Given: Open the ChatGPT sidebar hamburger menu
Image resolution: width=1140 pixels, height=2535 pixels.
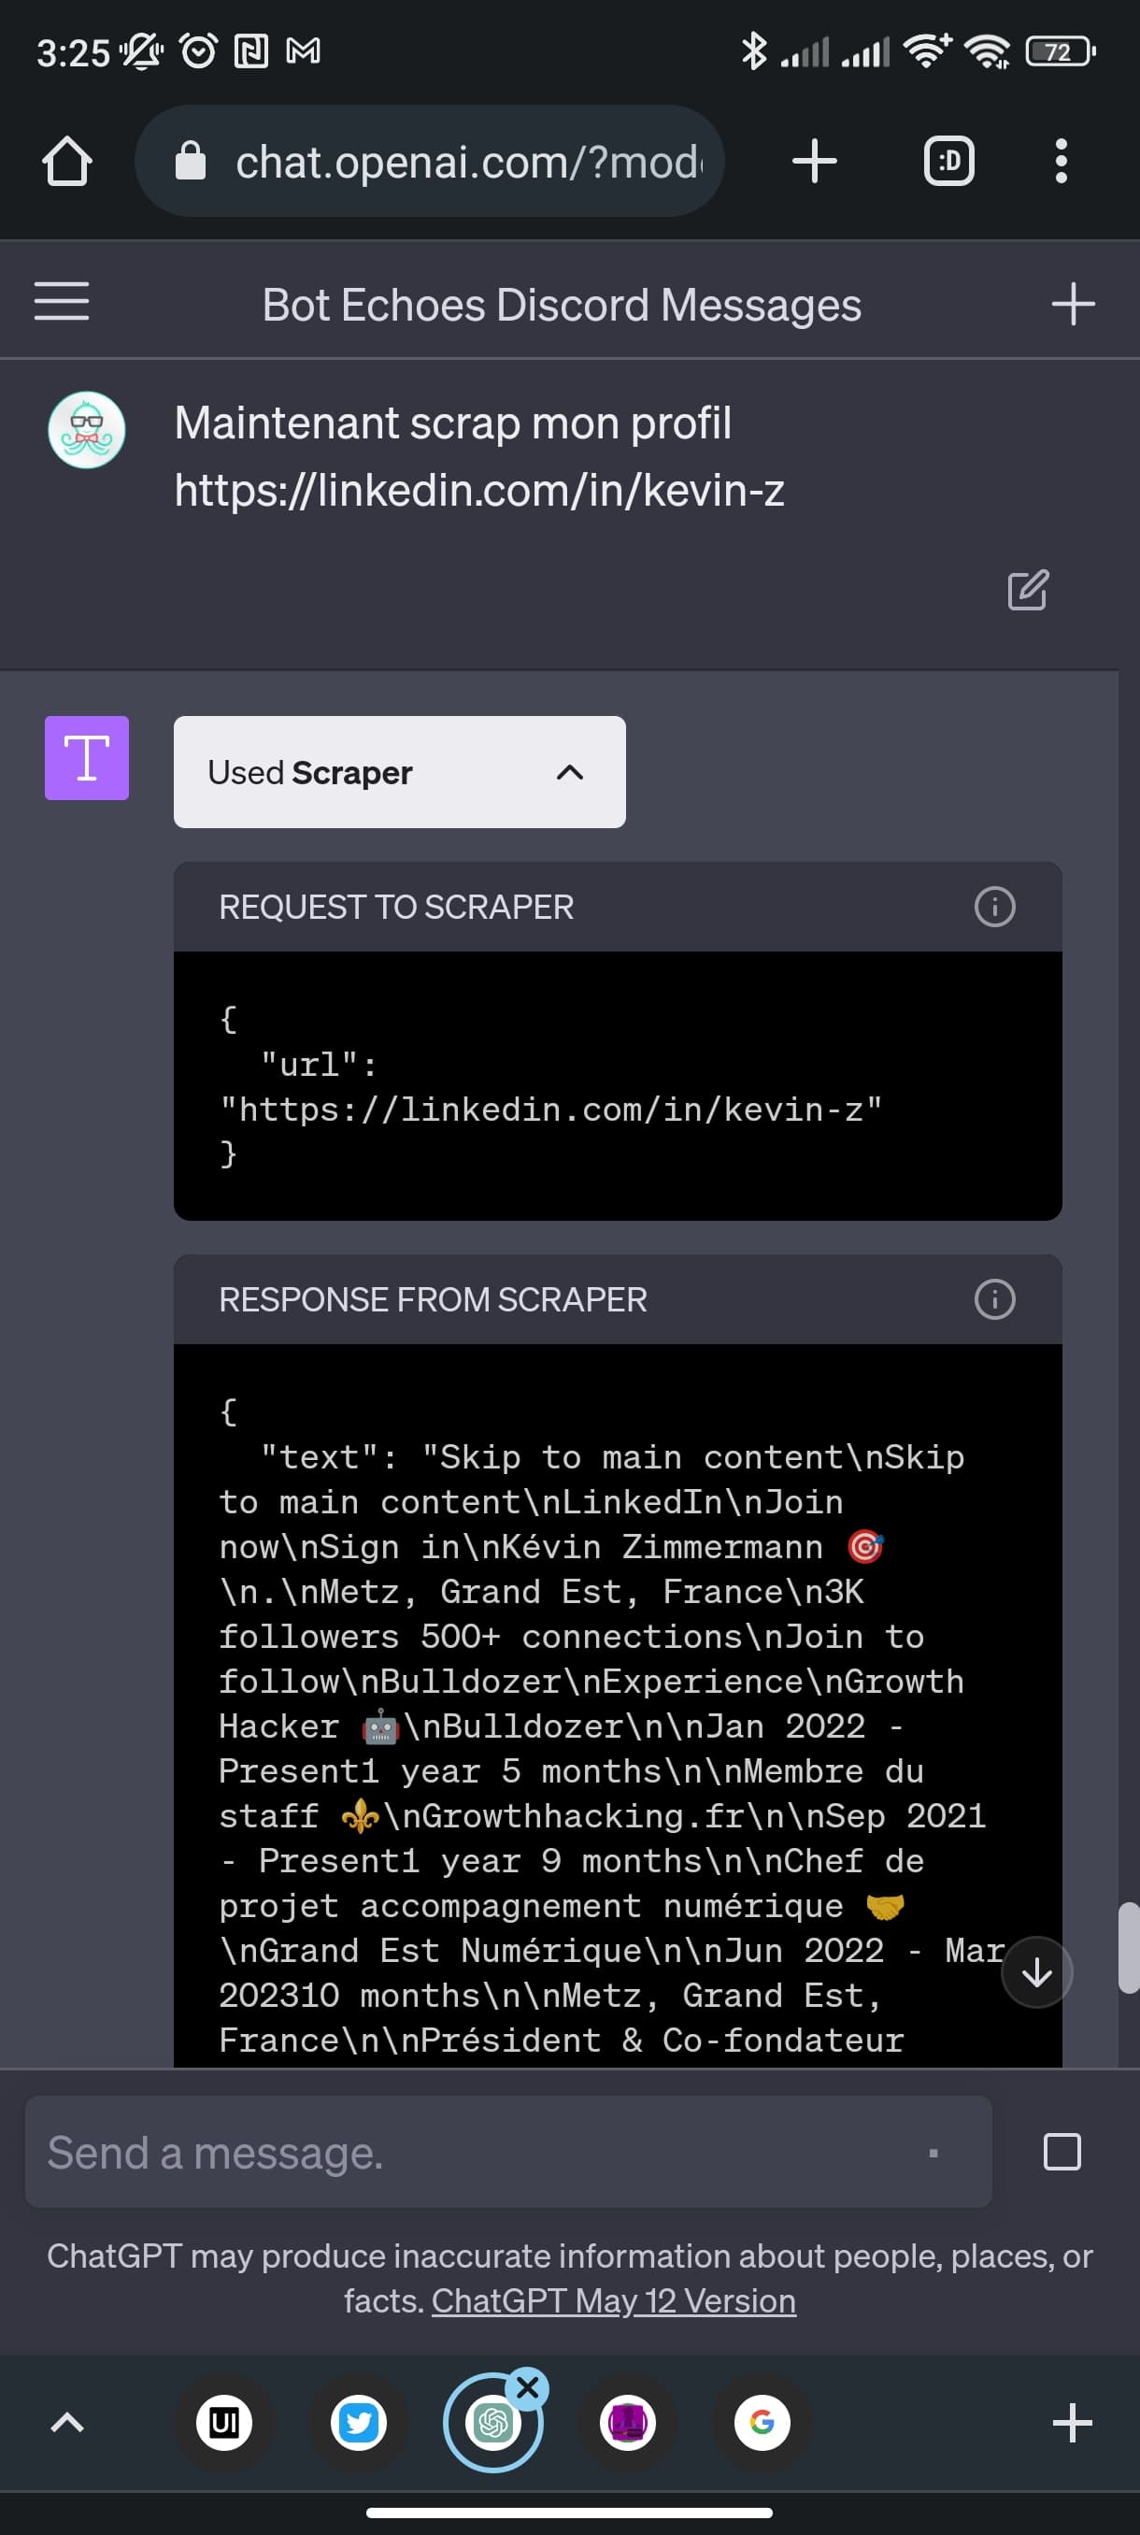Looking at the screenshot, I should [62, 301].
